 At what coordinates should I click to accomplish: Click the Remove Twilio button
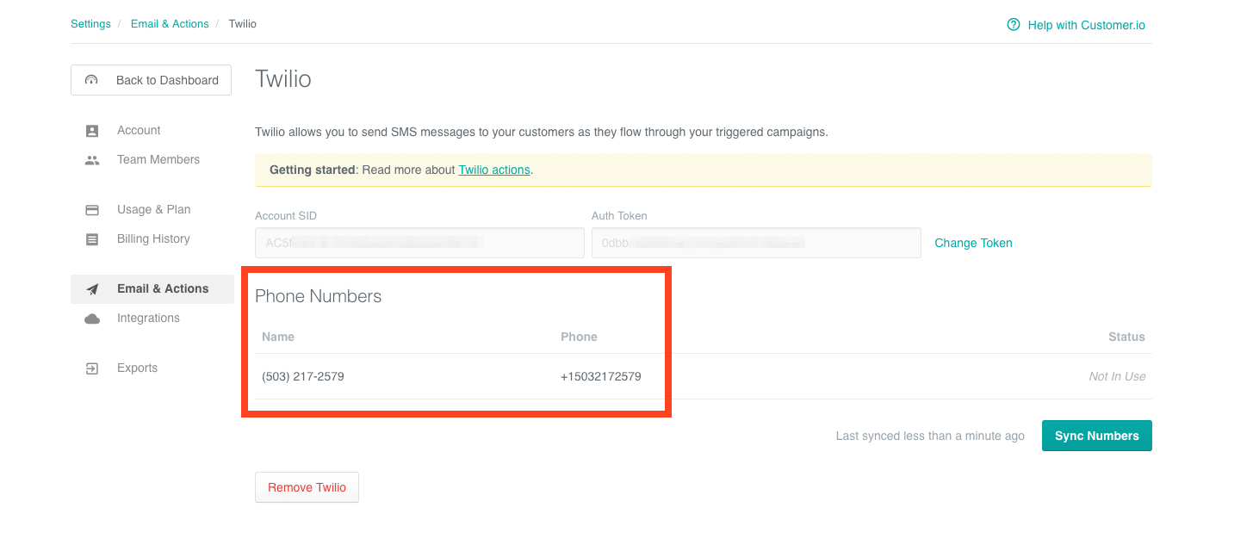(x=307, y=486)
